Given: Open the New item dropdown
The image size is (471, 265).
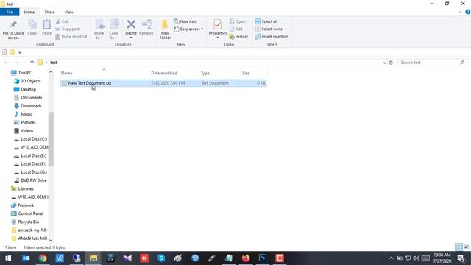Looking at the screenshot, I should click(187, 21).
